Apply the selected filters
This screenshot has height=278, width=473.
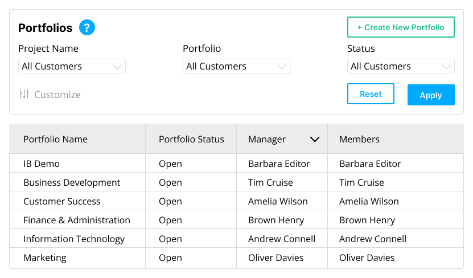click(431, 95)
